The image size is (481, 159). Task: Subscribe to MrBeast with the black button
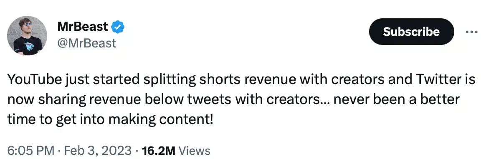click(411, 32)
